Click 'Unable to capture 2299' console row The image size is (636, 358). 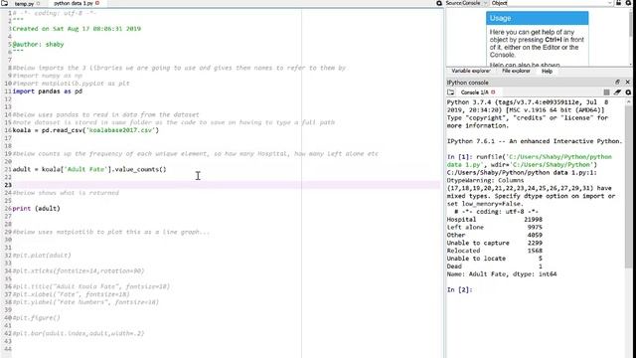tap(495, 243)
